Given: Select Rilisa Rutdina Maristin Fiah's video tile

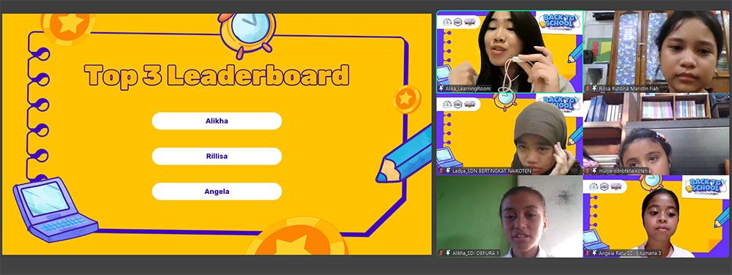Looking at the screenshot, I should (x=657, y=51).
